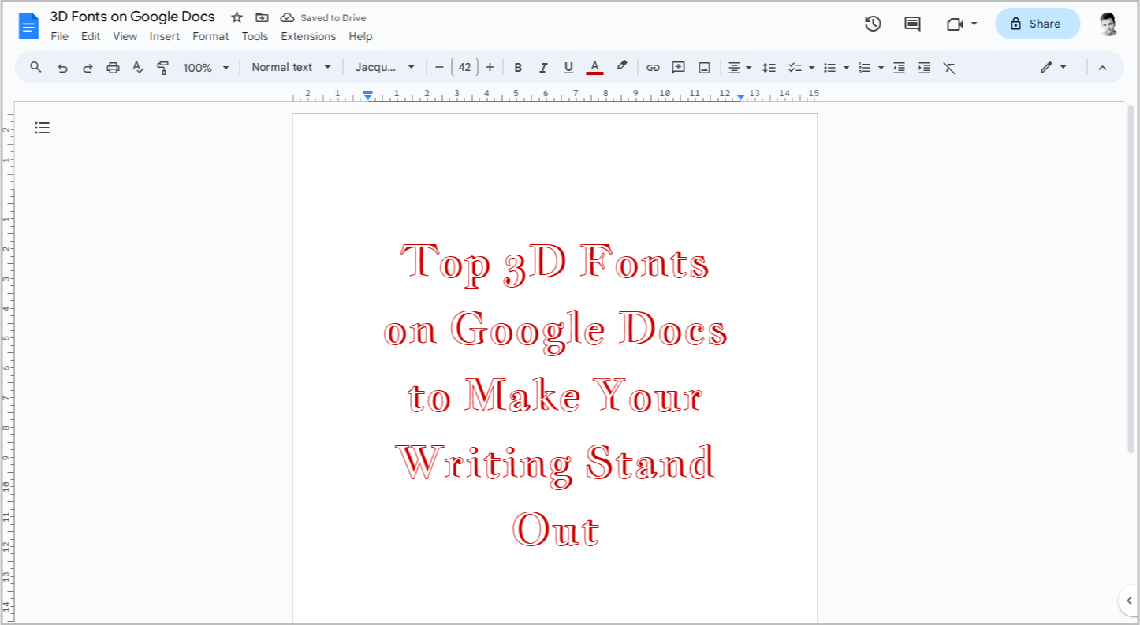Click the word Out in the heading
This screenshot has height=625, width=1140.
click(556, 529)
